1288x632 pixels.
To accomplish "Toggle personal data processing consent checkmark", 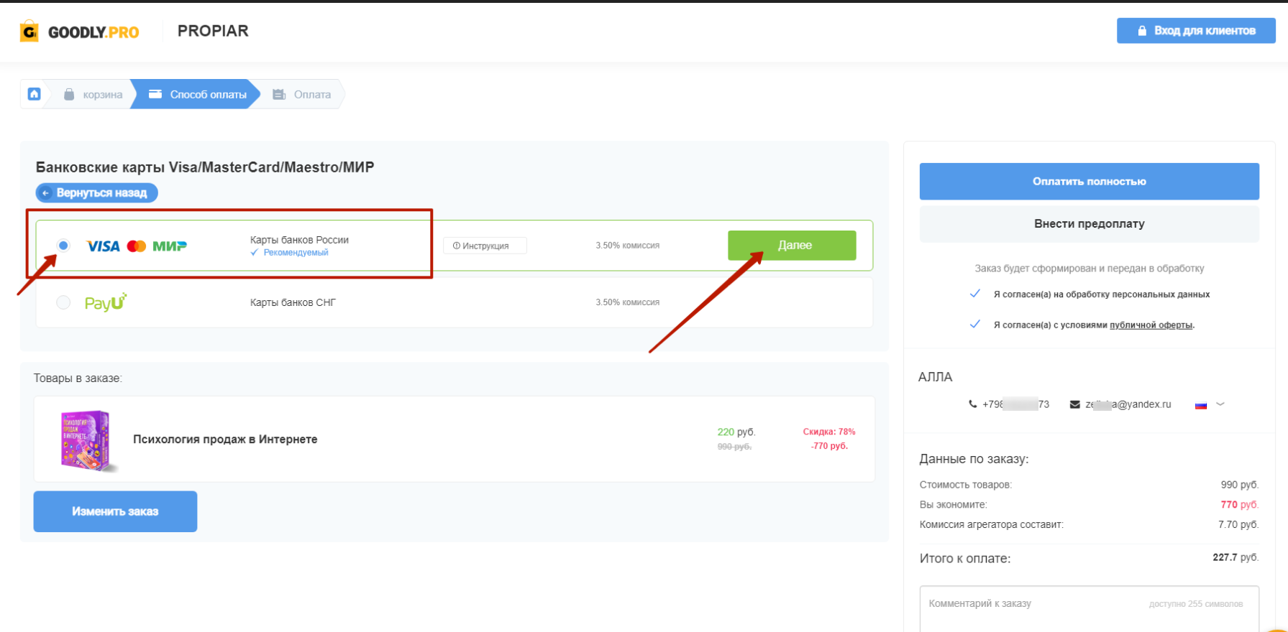I will 975,294.
